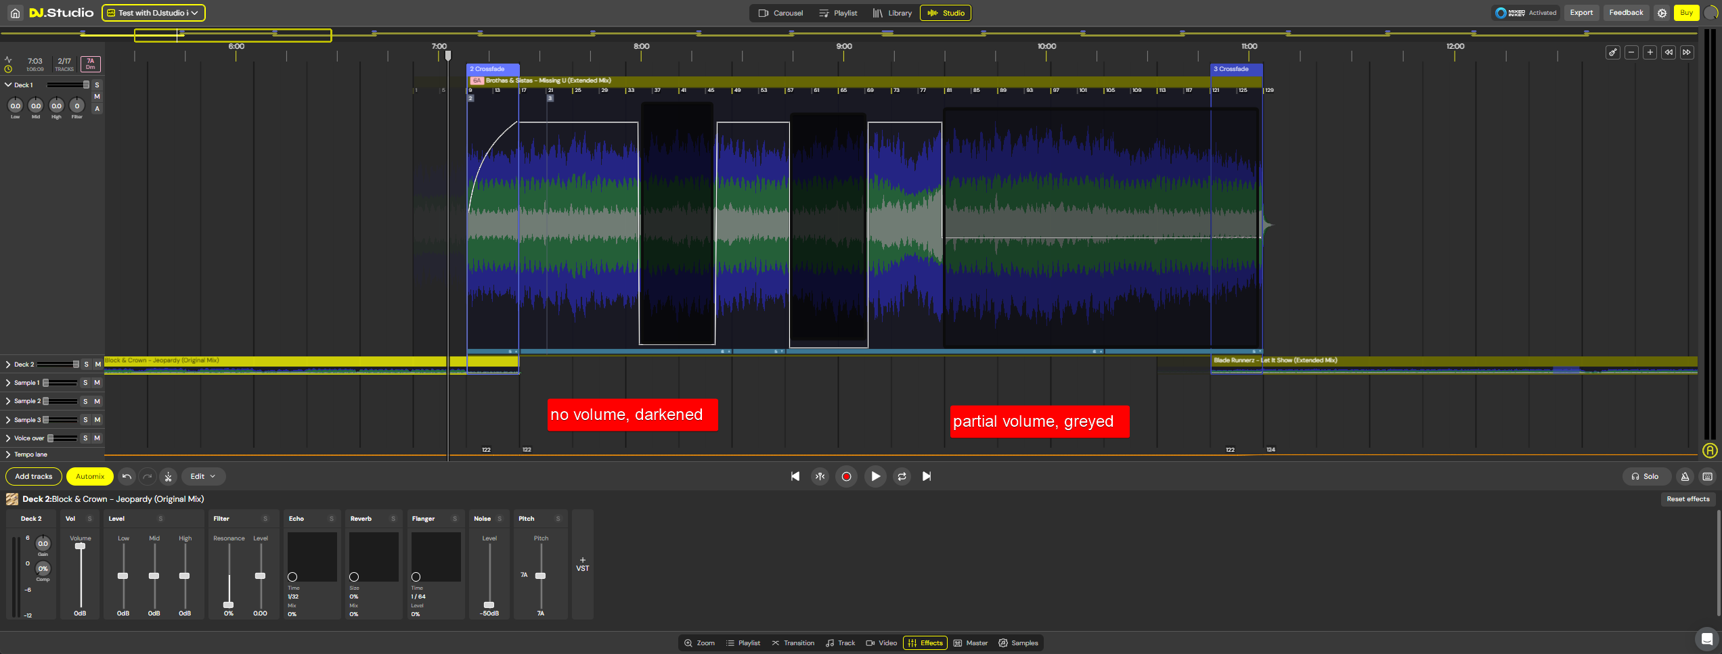The height and width of the screenshot is (654, 1722).
Task: Click the Deck 2 Volume fader
Action: pyautogui.click(x=80, y=546)
